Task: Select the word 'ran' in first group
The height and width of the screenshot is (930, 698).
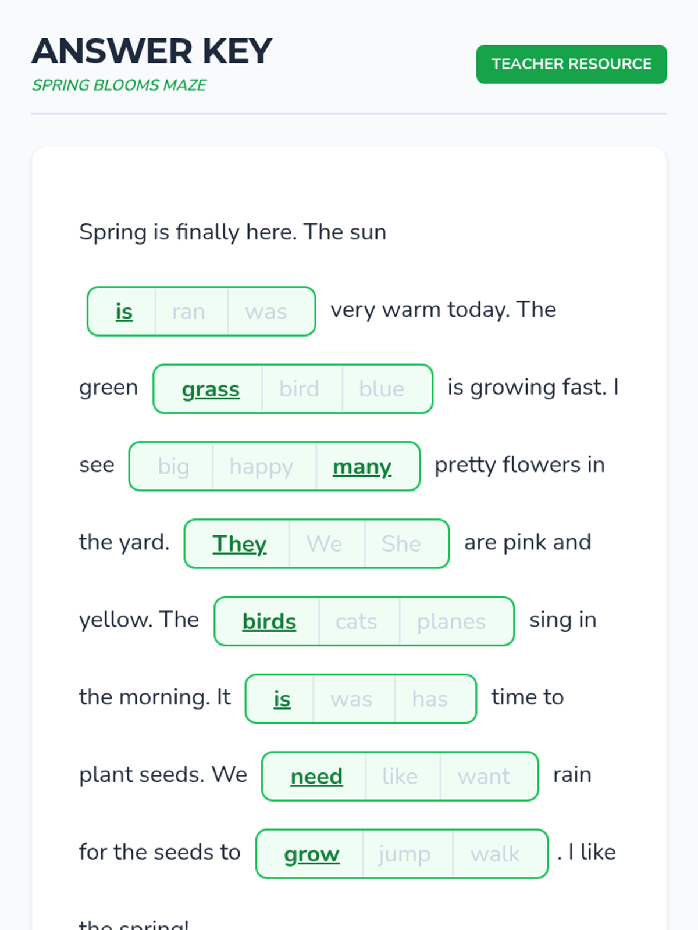Action: click(x=188, y=312)
